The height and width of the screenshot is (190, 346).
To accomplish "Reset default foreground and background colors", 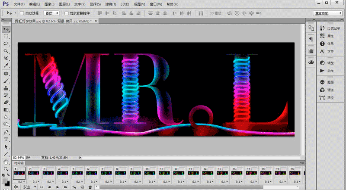I will click(3, 175).
